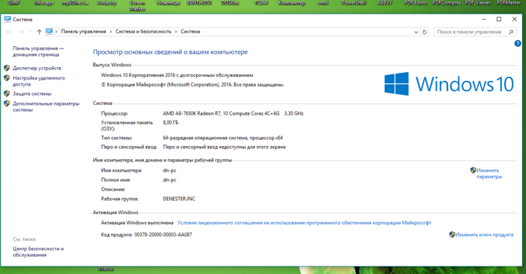Select installed memory value 8,00 ГБ
This screenshot has height=274, width=526.
(171, 123)
